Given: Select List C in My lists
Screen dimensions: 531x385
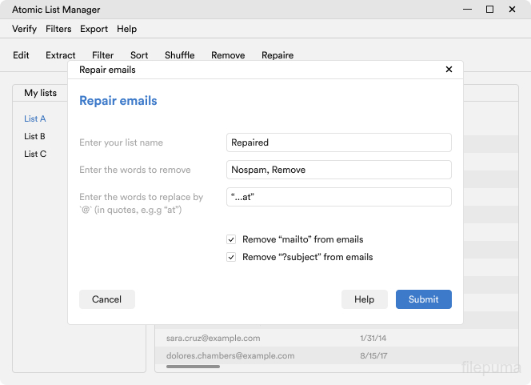Looking at the screenshot, I should coord(35,154).
